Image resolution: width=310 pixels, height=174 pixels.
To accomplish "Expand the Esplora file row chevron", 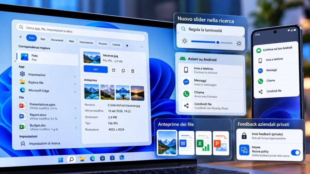I will [75, 84].
